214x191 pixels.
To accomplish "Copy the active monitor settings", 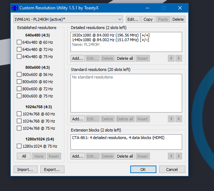I will [148, 19].
